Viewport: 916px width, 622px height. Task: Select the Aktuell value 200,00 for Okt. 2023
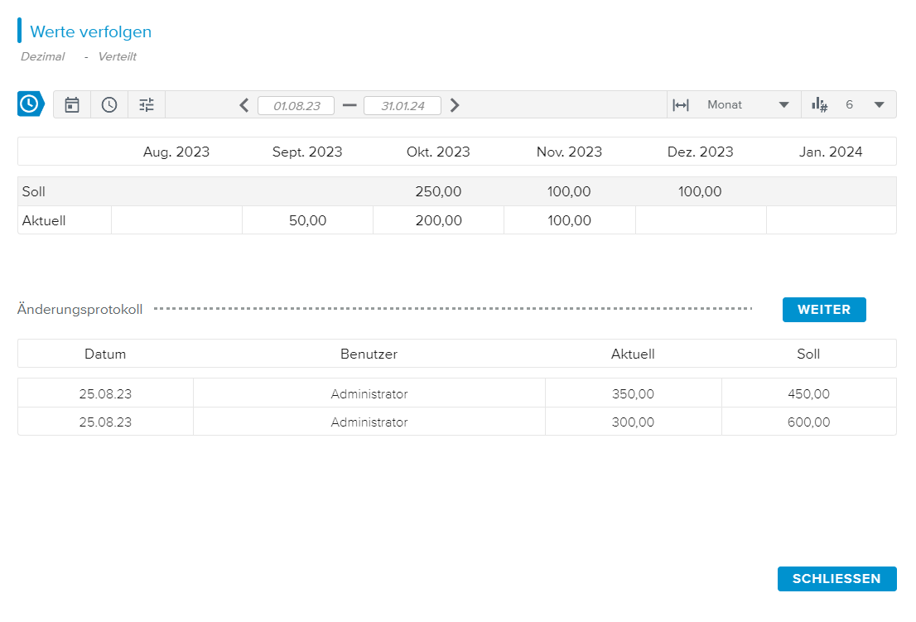tap(438, 220)
